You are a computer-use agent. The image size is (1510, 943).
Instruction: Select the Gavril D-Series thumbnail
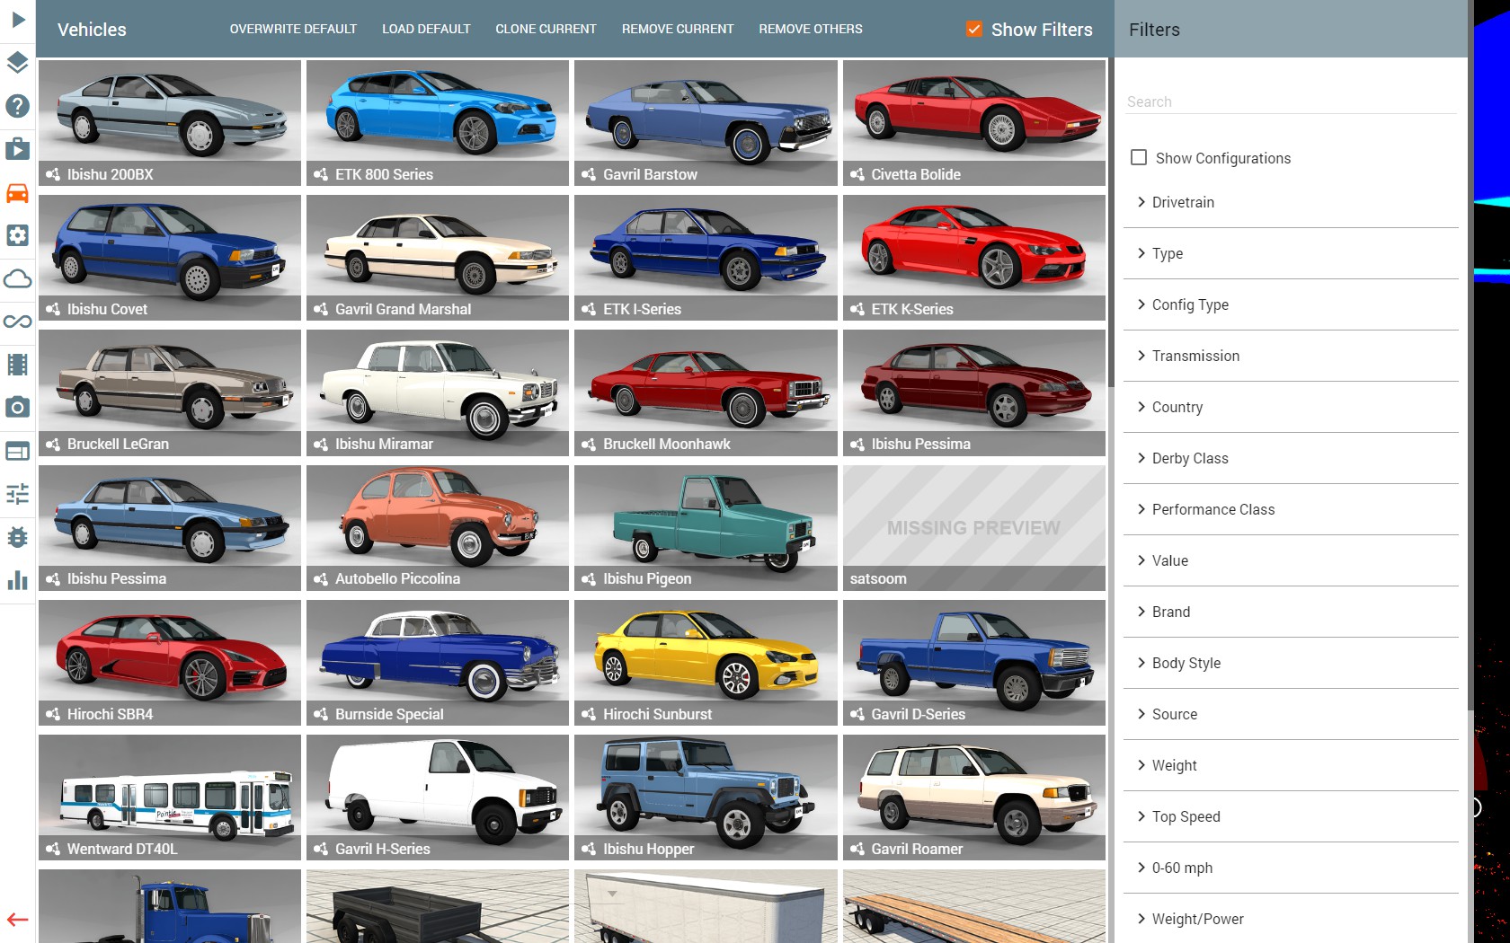(x=974, y=663)
